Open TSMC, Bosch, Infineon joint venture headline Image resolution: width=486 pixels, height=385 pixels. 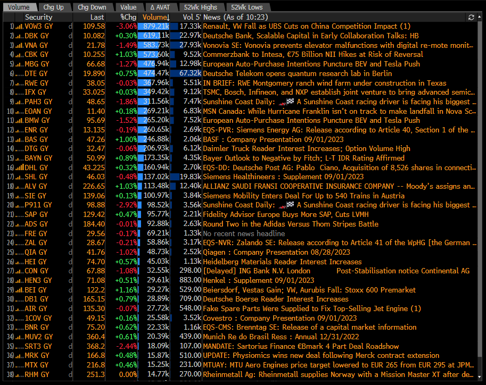[339, 93]
